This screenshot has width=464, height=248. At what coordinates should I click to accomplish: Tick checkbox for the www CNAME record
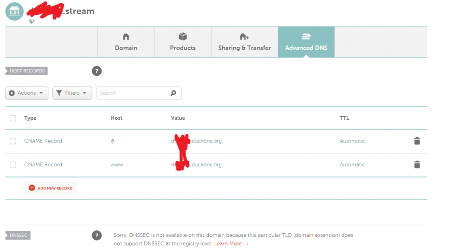(13, 165)
